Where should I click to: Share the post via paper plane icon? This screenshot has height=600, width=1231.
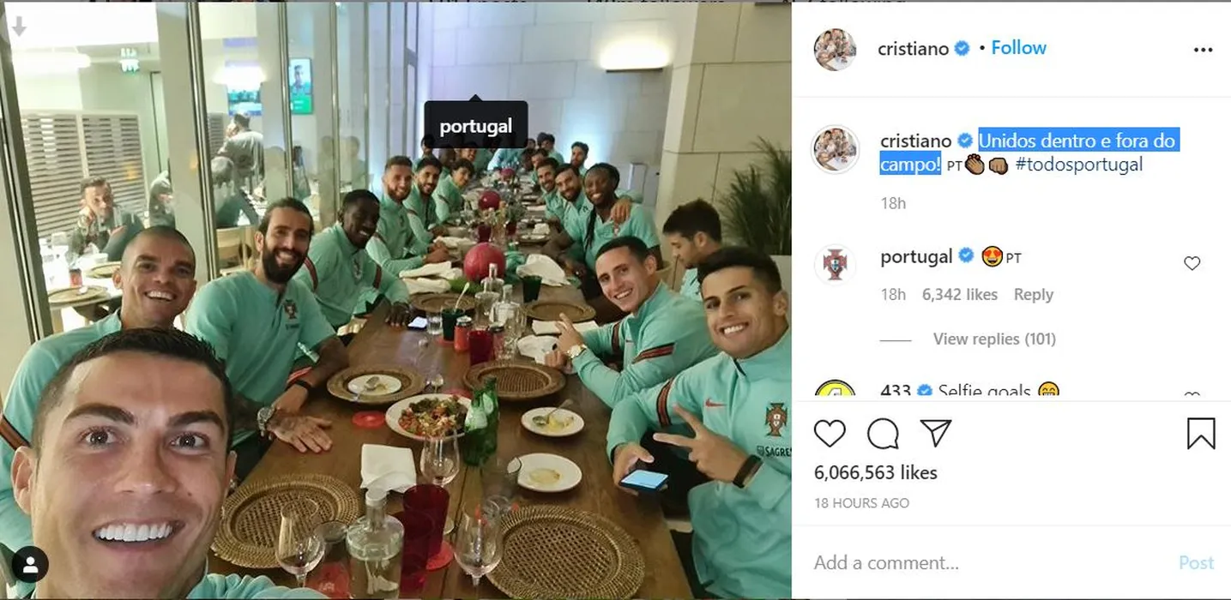(x=935, y=433)
